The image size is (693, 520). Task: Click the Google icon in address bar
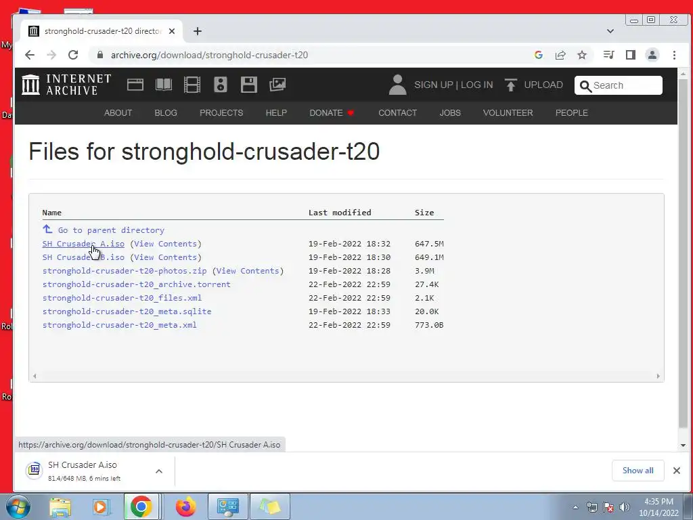(538, 55)
